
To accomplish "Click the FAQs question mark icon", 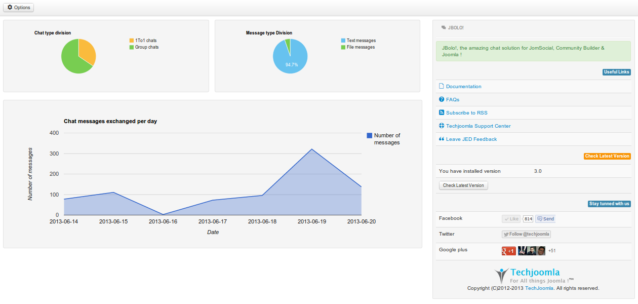I will (x=442, y=99).
